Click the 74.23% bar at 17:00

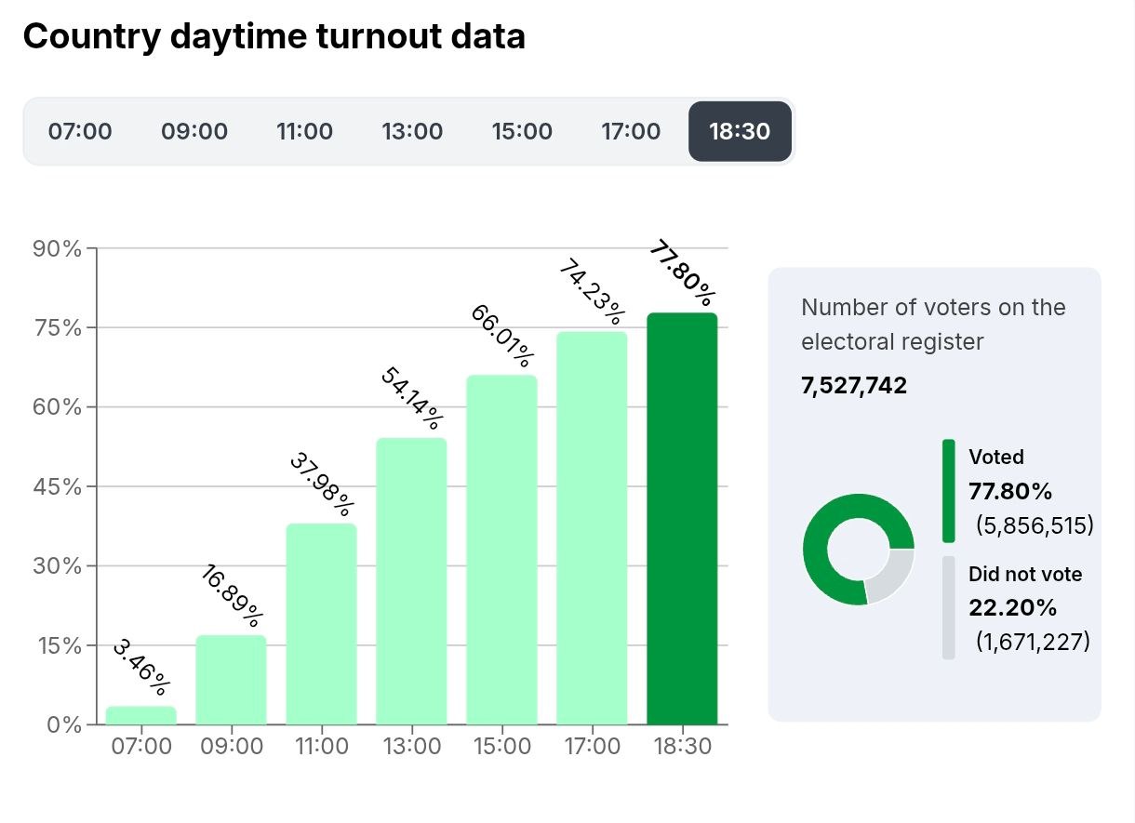pos(592,528)
